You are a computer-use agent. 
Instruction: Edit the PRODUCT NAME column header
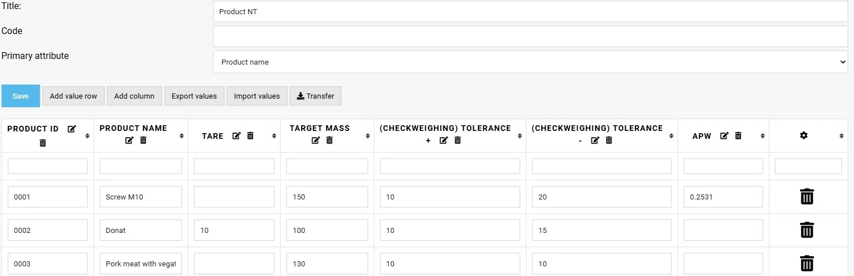coord(129,140)
